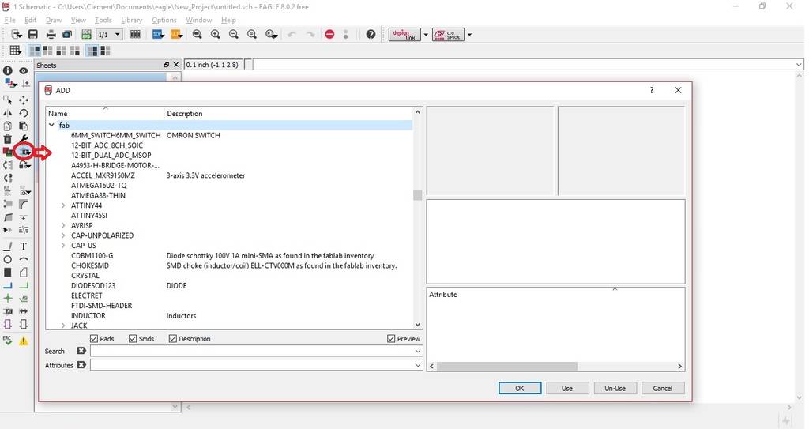Toggle the Pads checkbox
Viewport: 809px width, 429px height.
(x=94, y=339)
